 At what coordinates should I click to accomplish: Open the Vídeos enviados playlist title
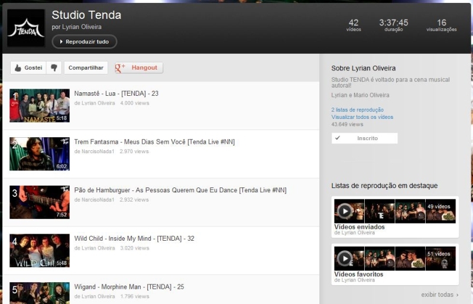[x=359, y=227]
